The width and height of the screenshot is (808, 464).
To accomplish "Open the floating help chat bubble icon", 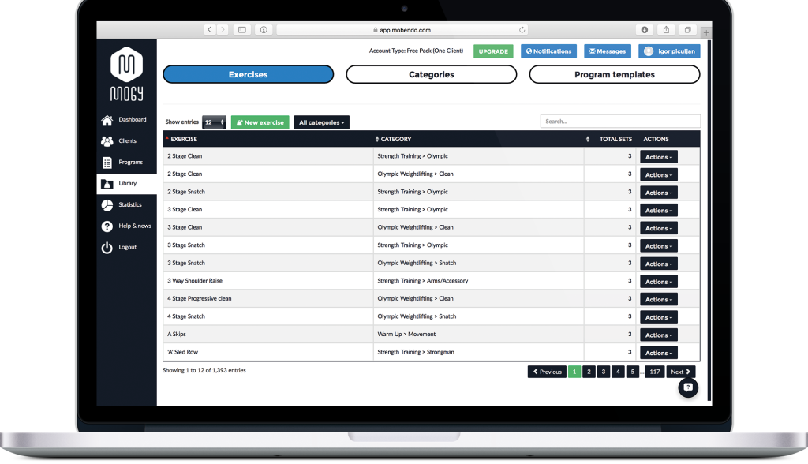I will pyautogui.click(x=688, y=387).
